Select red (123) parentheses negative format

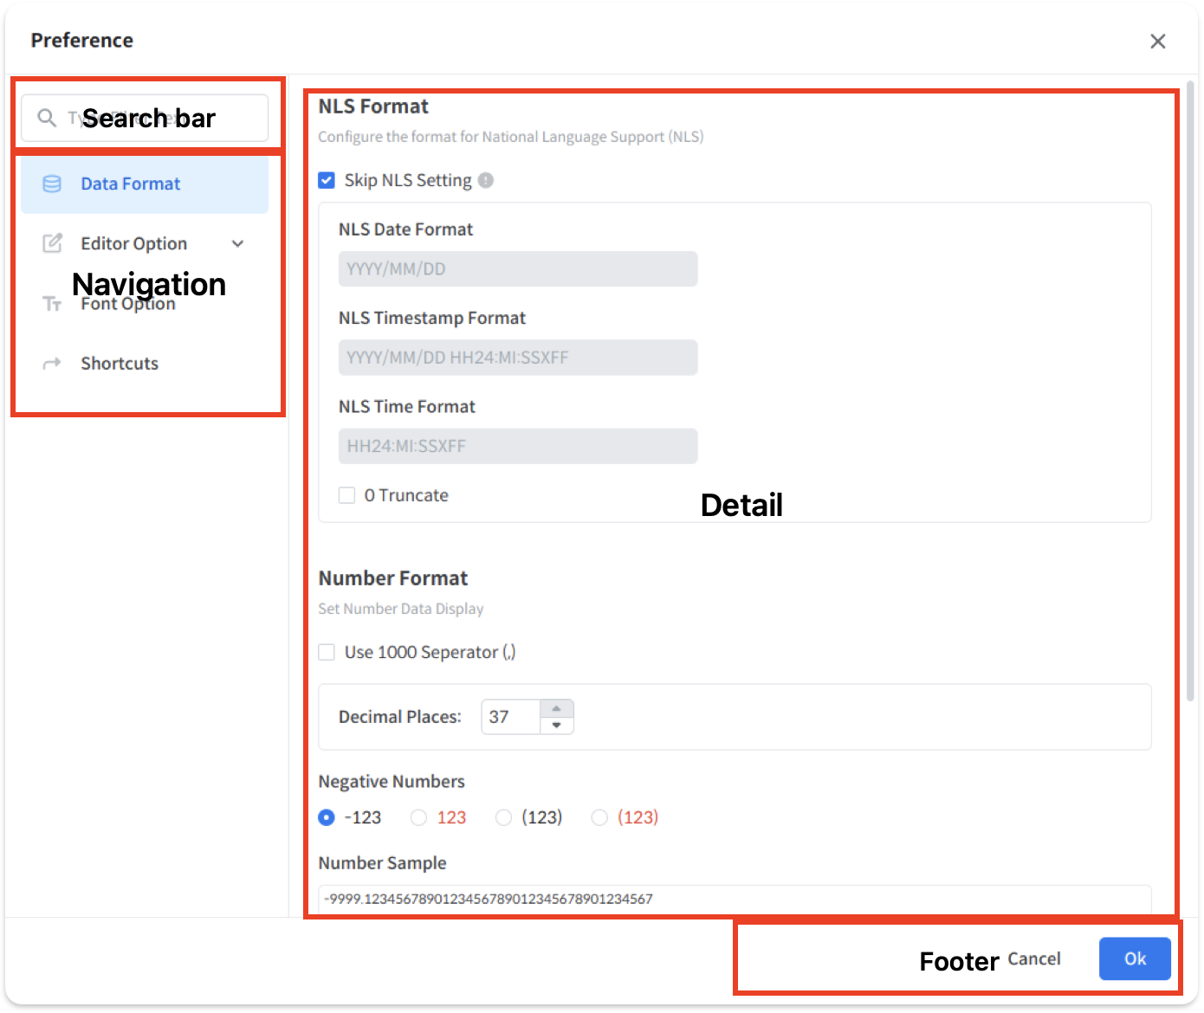[x=599, y=817]
